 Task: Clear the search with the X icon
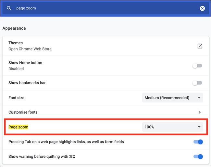tap(202, 8)
